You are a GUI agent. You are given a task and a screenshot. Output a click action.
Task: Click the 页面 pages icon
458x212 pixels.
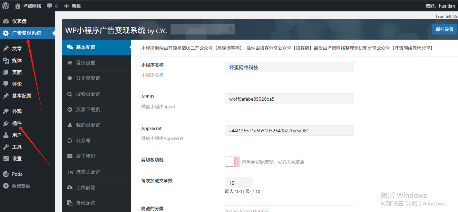(x=6, y=72)
